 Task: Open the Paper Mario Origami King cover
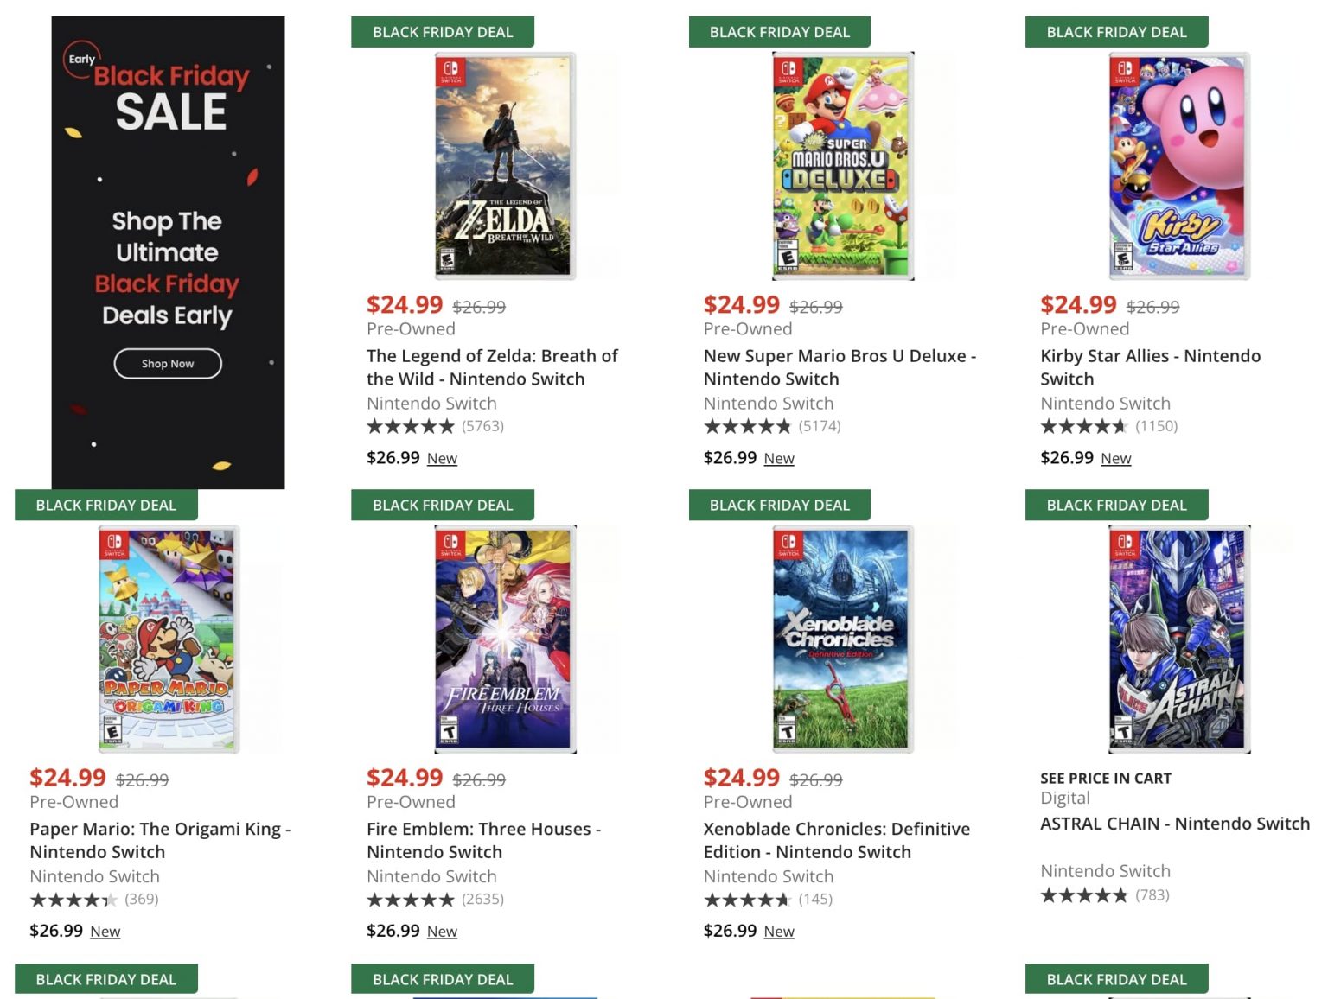click(169, 639)
